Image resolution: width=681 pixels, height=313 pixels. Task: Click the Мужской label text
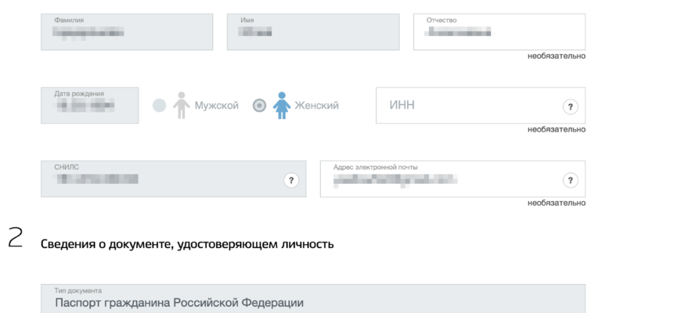coord(217,106)
